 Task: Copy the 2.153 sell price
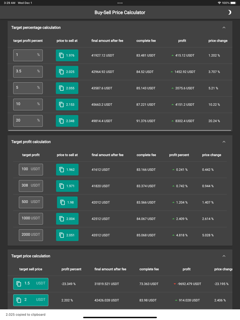pyautogui.click(x=67, y=104)
